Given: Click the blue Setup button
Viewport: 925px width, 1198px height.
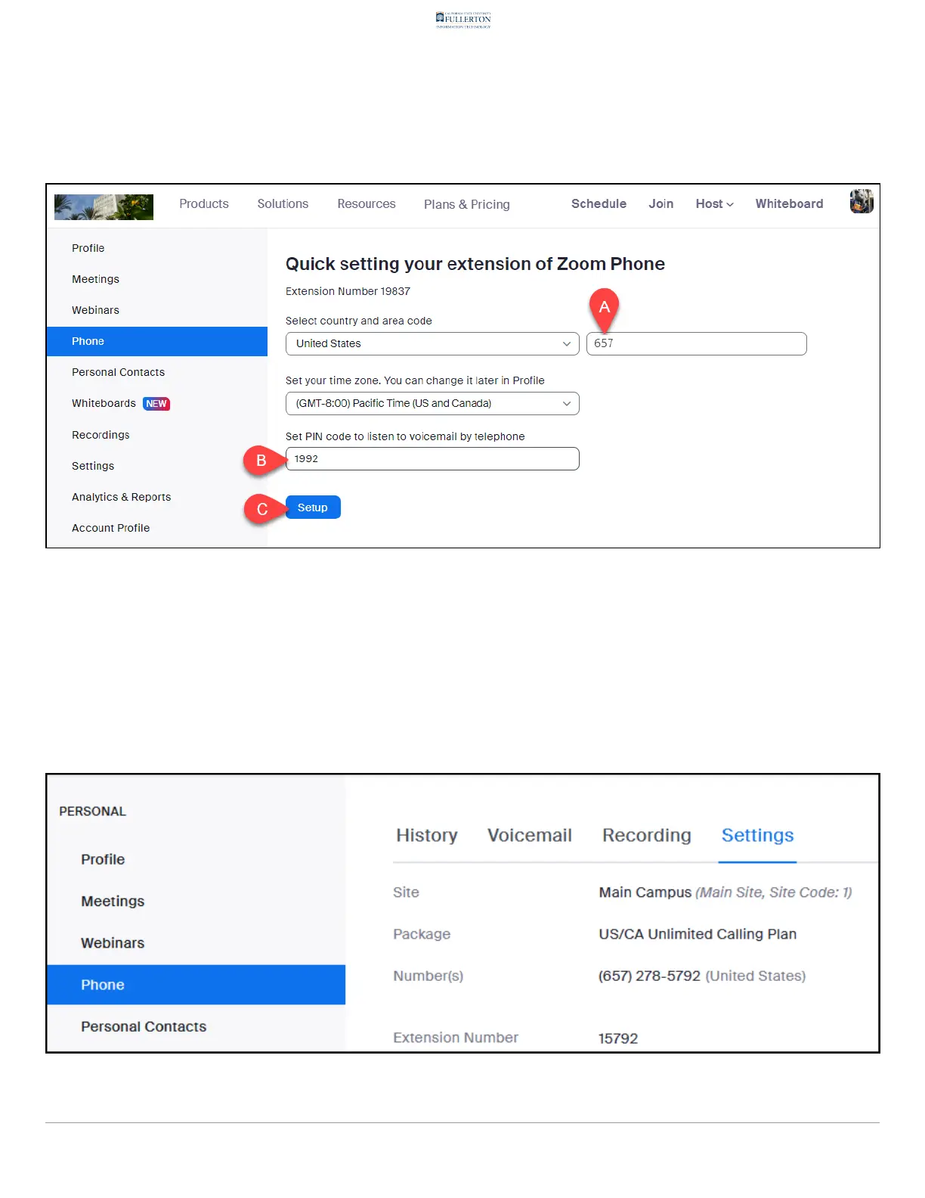Looking at the screenshot, I should click(313, 507).
